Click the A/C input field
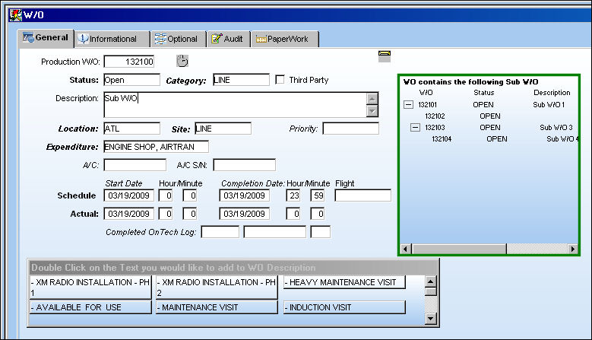The width and height of the screenshot is (592, 340). click(x=135, y=165)
